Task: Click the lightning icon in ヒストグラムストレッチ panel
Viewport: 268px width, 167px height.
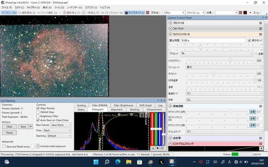Action: click(x=260, y=149)
